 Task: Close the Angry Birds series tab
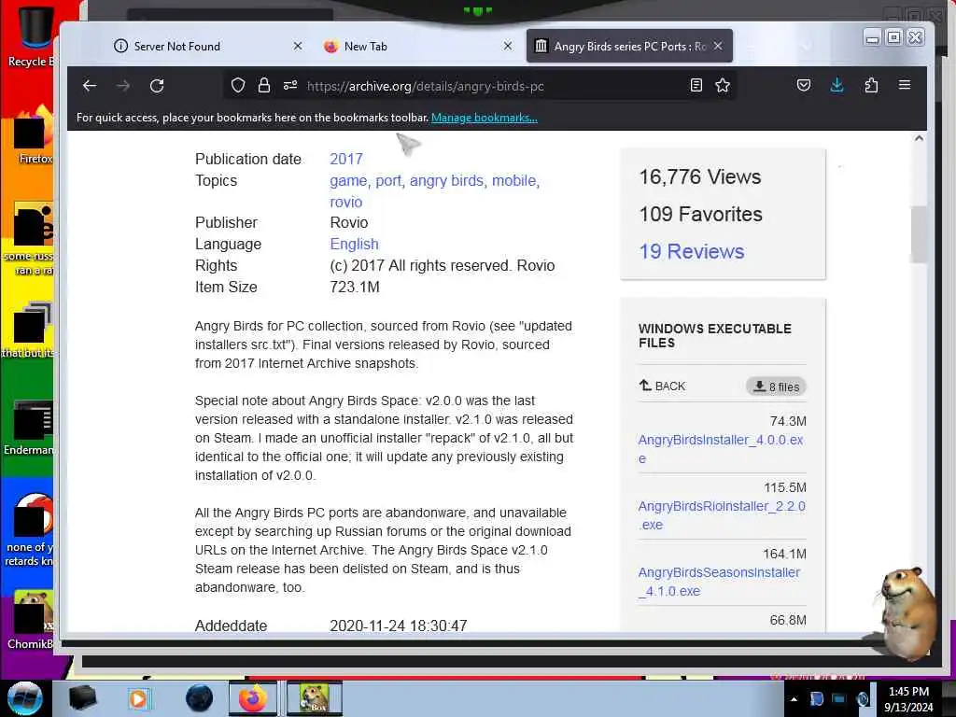point(718,46)
